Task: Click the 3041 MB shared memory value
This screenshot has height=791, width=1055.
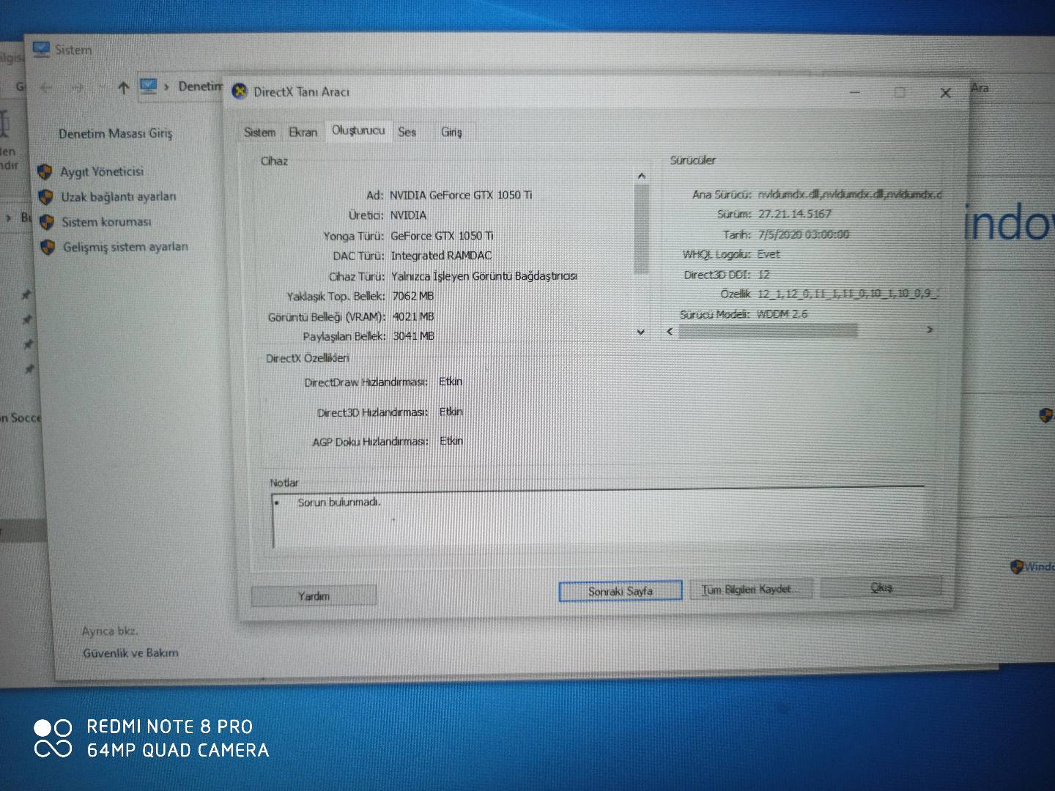Action: click(x=413, y=336)
